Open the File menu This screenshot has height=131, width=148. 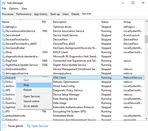pos(4,9)
